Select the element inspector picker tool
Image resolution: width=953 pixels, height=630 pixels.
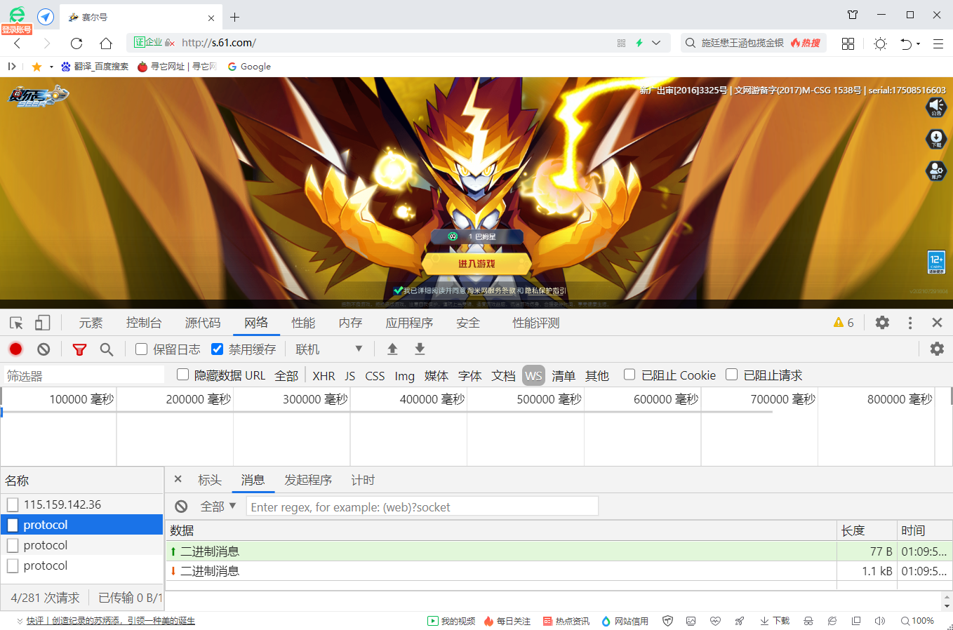[16, 322]
